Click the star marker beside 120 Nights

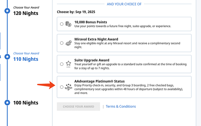point(8,11)
